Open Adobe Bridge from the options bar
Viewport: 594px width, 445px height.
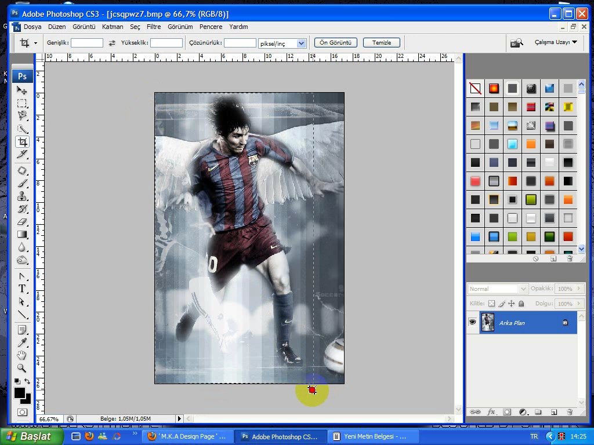(517, 42)
